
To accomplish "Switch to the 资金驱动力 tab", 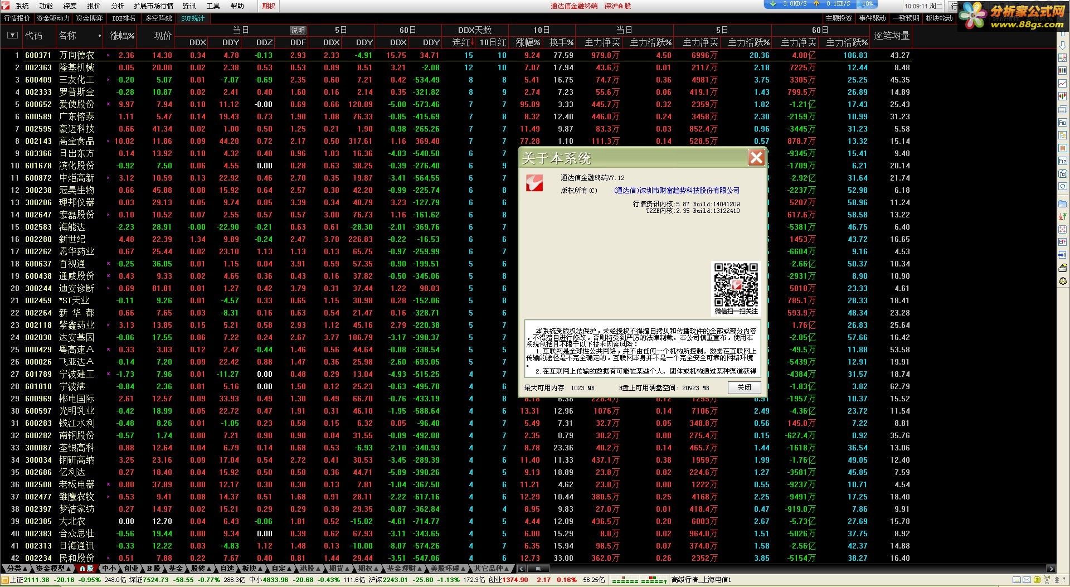I will pyautogui.click(x=53, y=18).
